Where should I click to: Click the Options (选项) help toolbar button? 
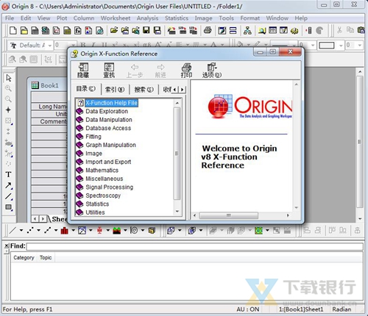pos(212,71)
